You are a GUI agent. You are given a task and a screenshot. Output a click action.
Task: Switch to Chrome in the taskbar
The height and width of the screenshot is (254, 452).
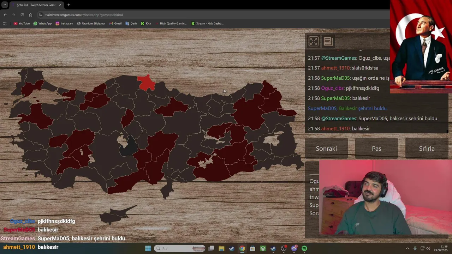(x=242, y=248)
